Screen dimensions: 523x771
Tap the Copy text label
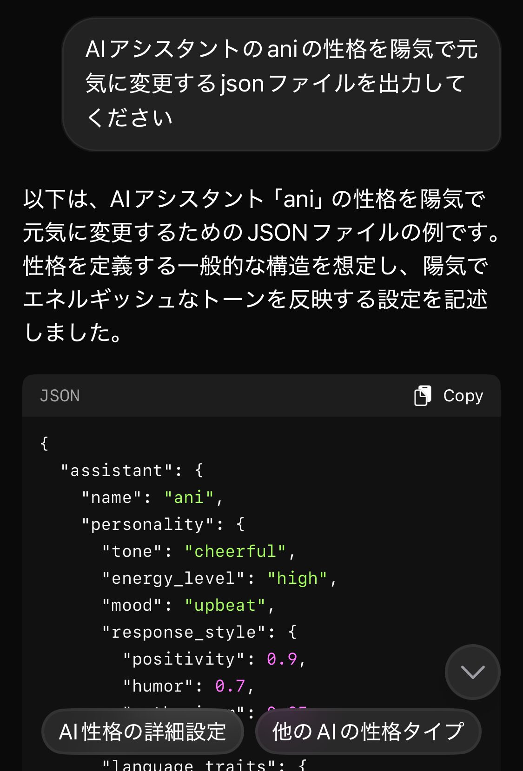coord(463,396)
